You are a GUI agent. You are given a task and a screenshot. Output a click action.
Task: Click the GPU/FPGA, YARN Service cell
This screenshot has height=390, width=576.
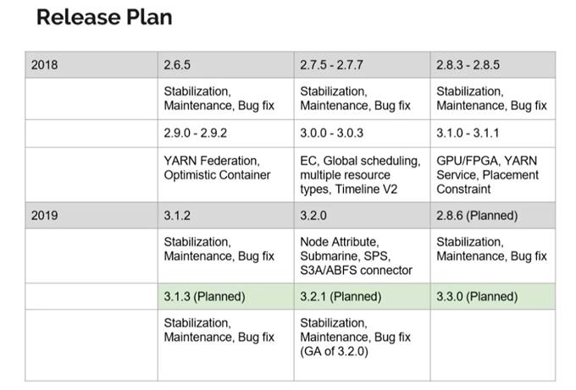click(x=487, y=174)
